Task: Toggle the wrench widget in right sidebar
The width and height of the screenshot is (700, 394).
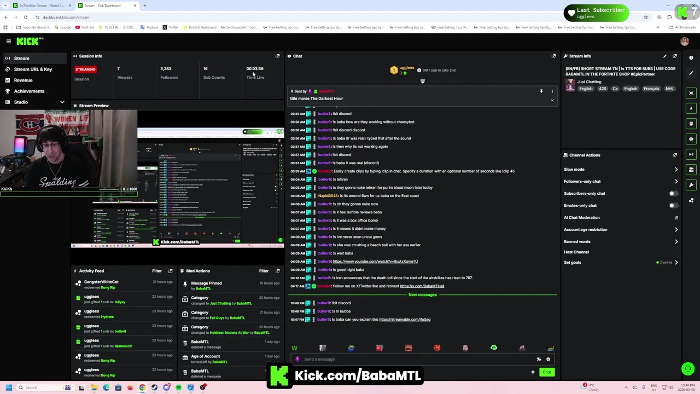Action: 691,185
